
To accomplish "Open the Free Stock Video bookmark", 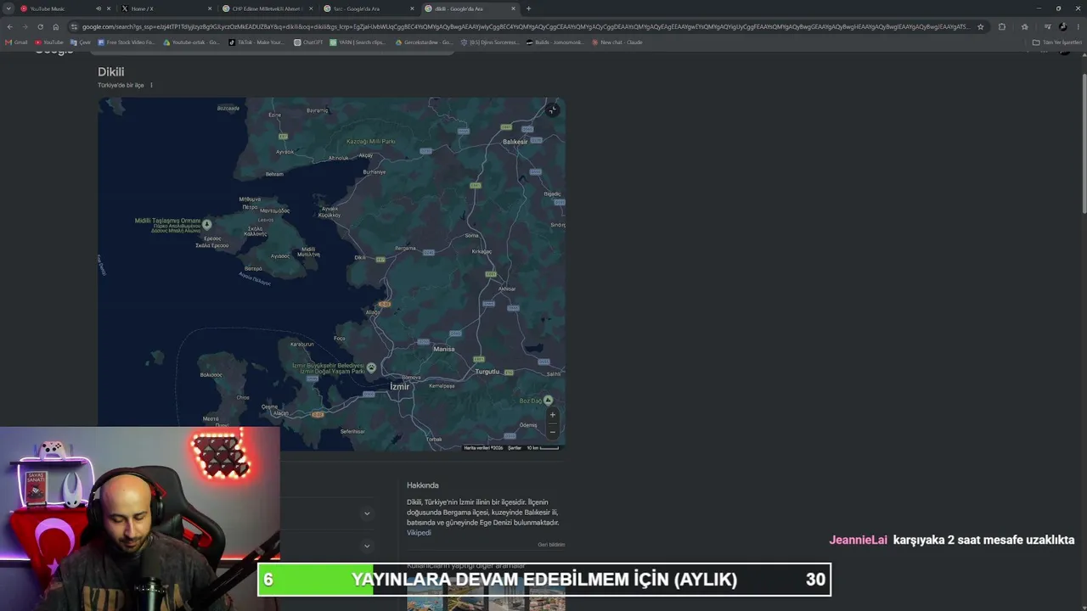I will coord(127,42).
